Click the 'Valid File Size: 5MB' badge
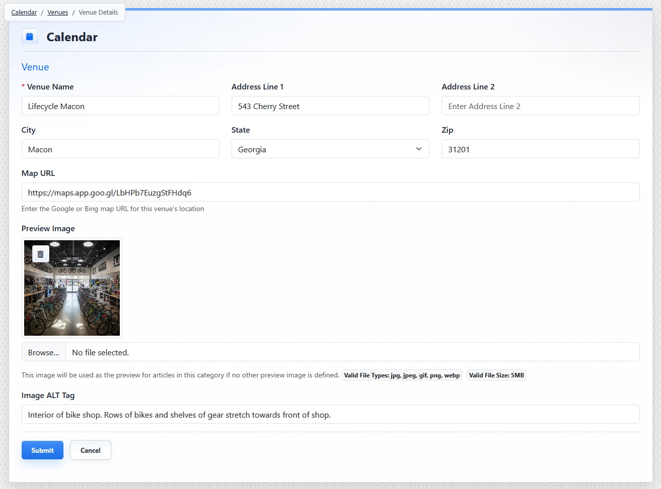This screenshot has height=489, width=661. [x=496, y=375]
